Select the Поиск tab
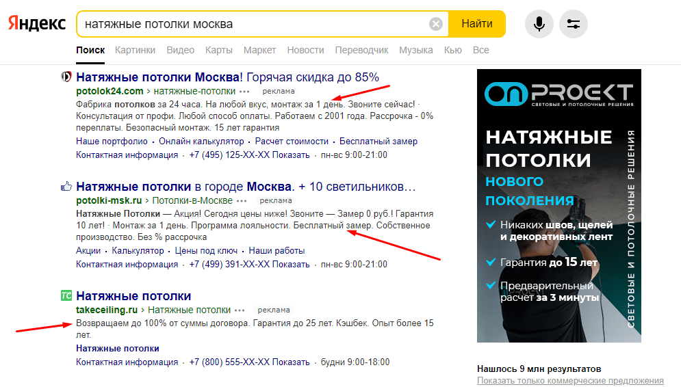Image resolution: width=681 pixels, height=387 pixels. pos(90,51)
